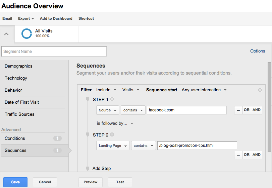Select the Technology section

33,78
